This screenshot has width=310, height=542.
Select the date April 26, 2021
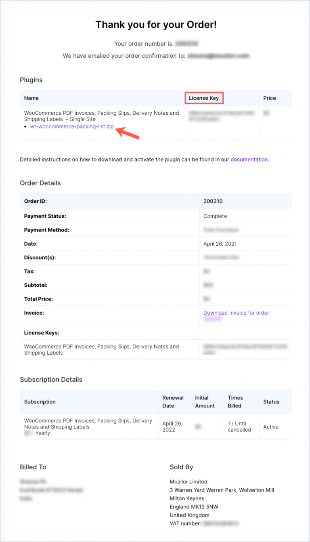point(220,244)
